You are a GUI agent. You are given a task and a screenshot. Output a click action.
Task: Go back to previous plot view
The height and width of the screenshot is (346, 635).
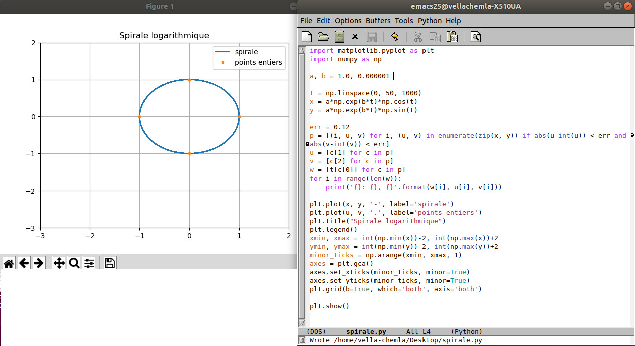[x=24, y=263]
